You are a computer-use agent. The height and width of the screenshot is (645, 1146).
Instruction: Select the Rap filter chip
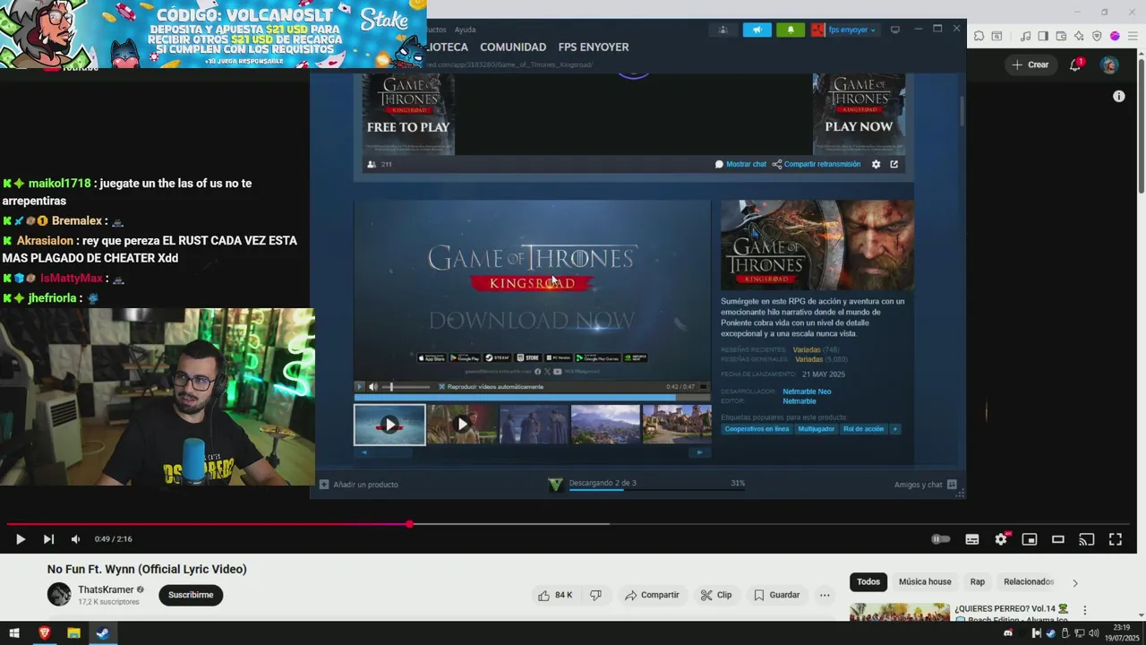pyautogui.click(x=978, y=581)
